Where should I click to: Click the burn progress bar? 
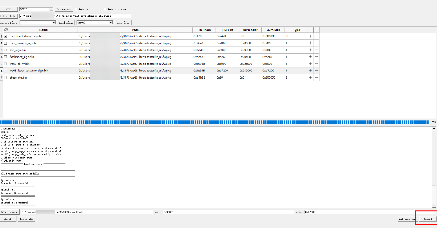point(215,122)
